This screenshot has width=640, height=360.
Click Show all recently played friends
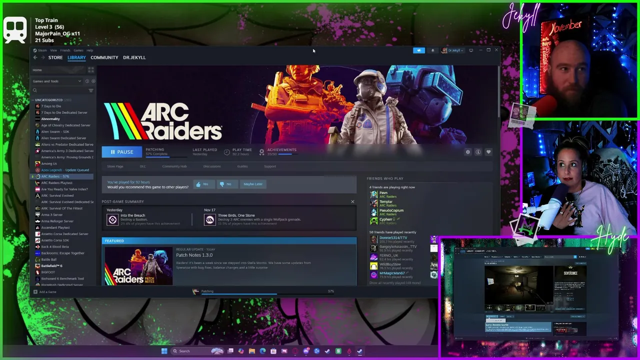click(395, 283)
